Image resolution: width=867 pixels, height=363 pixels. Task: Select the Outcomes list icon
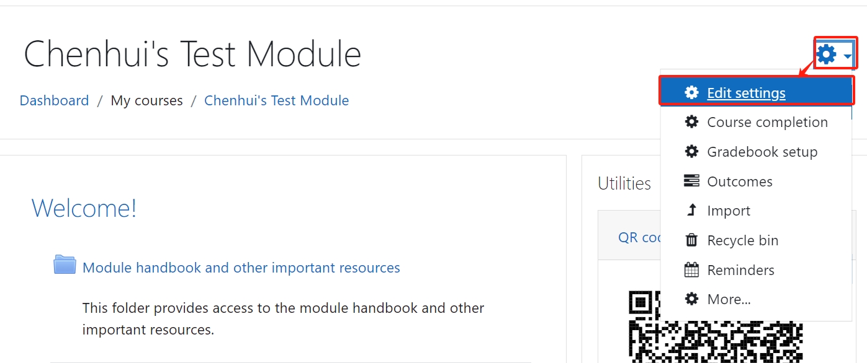pos(691,181)
